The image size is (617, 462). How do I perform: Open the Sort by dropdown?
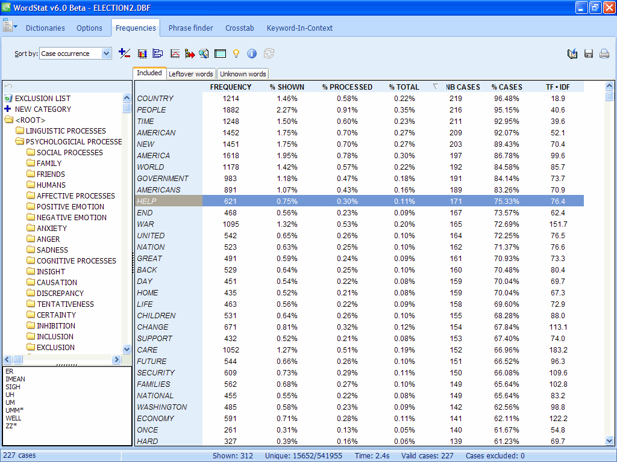(106, 54)
